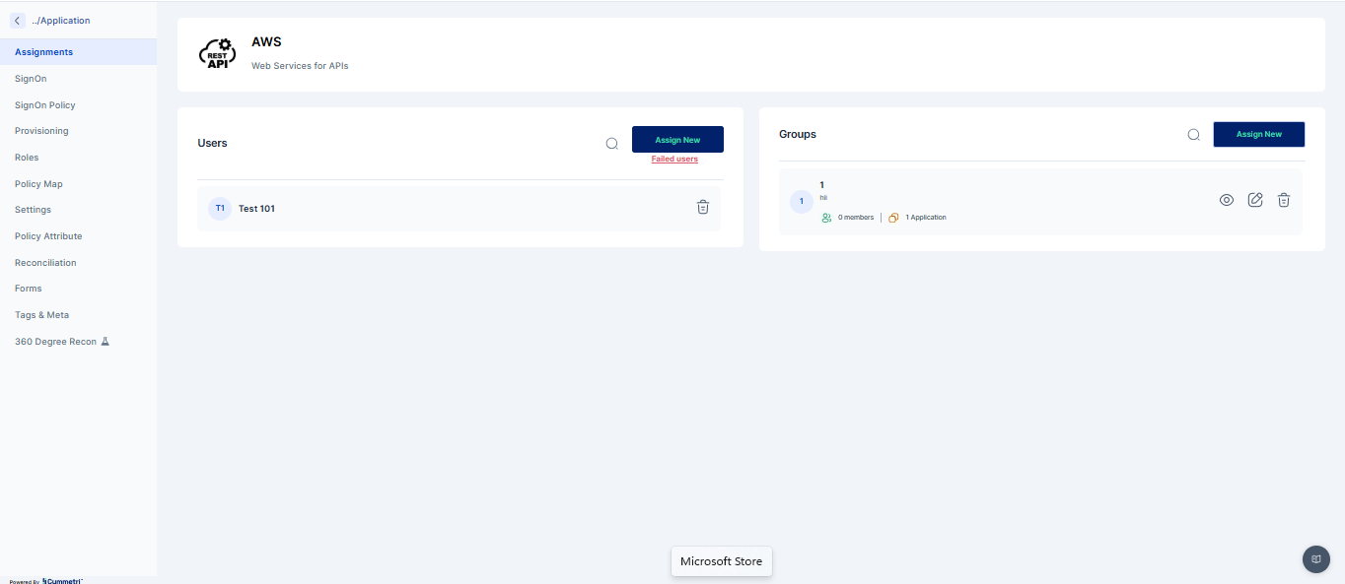
Task: Click the members icon in group 1
Action: (x=826, y=218)
